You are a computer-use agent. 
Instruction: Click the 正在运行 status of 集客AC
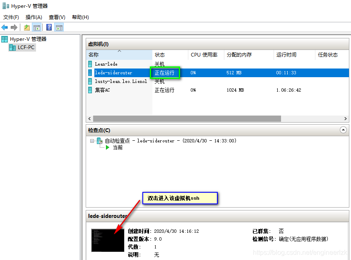165,90
